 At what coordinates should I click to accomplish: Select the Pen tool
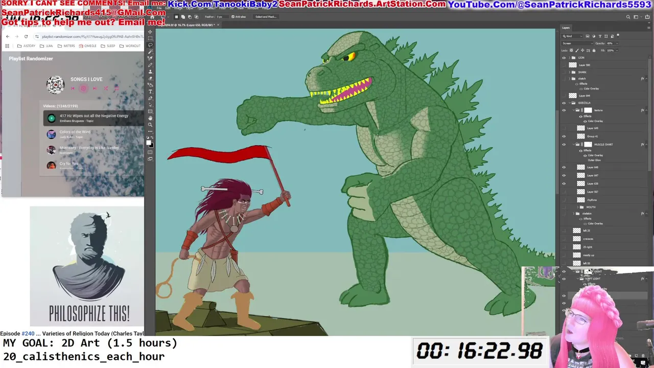tap(150, 98)
